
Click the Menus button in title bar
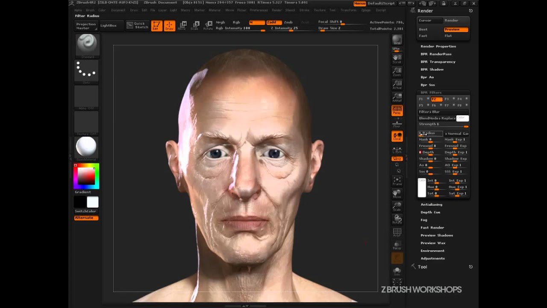coord(359,3)
